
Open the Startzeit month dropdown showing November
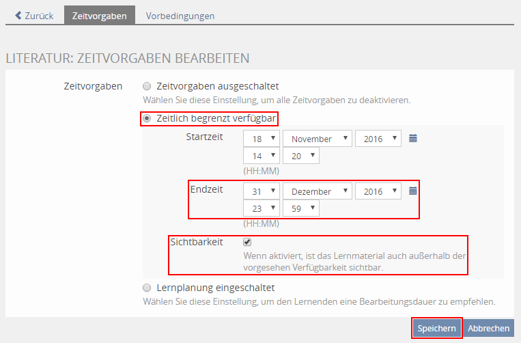pyautogui.click(x=318, y=139)
